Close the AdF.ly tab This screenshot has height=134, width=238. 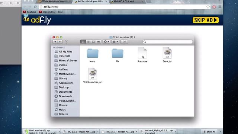pos(106,1)
